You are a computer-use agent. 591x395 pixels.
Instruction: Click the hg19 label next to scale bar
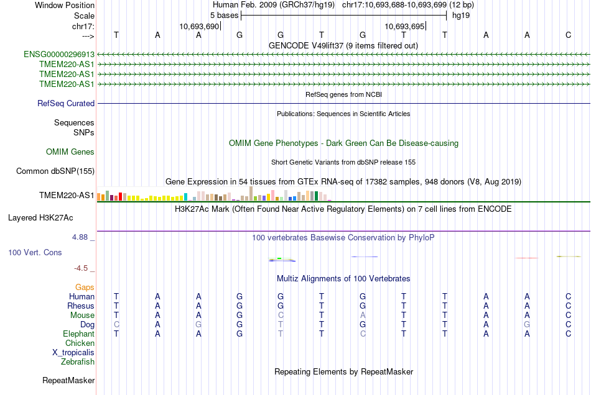[461, 16]
